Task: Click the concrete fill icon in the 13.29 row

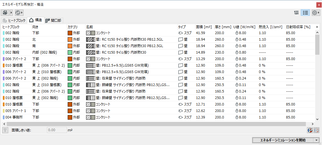Action: 91,59
